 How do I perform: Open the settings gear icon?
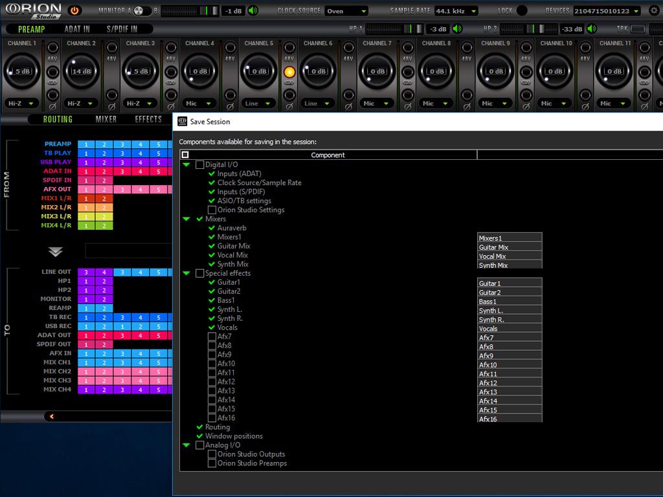pyautogui.click(x=654, y=10)
